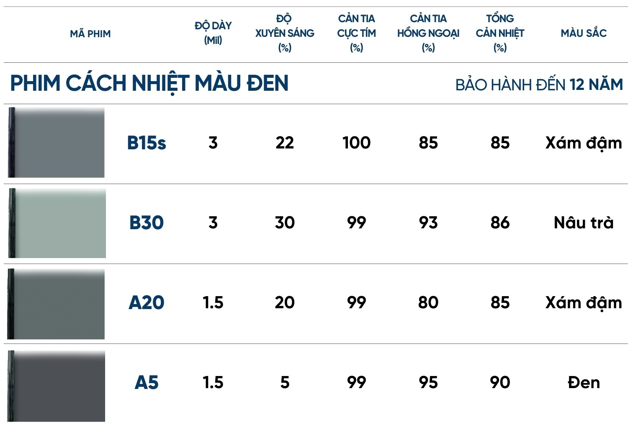Click the TỔNG CẢN NHIỆT column header
628x445 pixels.
click(500, 33)
